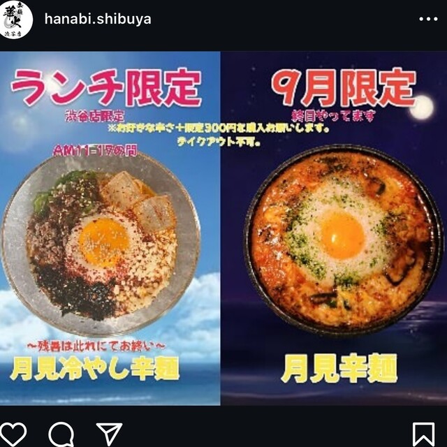Tap the 終日やってます subtitle text
Viewport: 447px width, 447px height.
[x=333, y=116]
